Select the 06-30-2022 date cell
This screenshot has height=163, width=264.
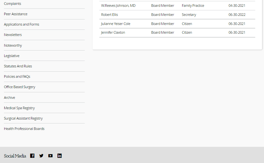pyautogui.click(x=237, y=15)
